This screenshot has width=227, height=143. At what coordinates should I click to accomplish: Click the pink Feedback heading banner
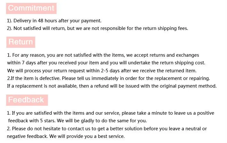[x=27, y=100]
